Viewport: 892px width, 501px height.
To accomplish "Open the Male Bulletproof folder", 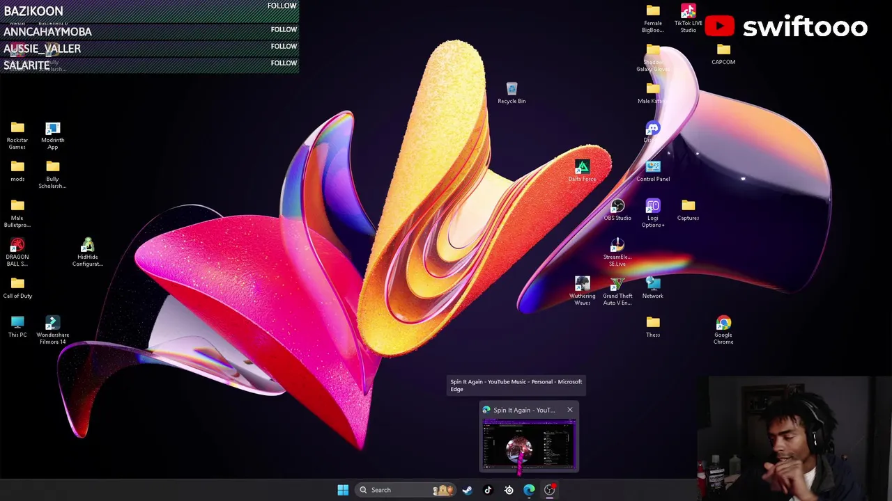I will click(x=17, y=213).
